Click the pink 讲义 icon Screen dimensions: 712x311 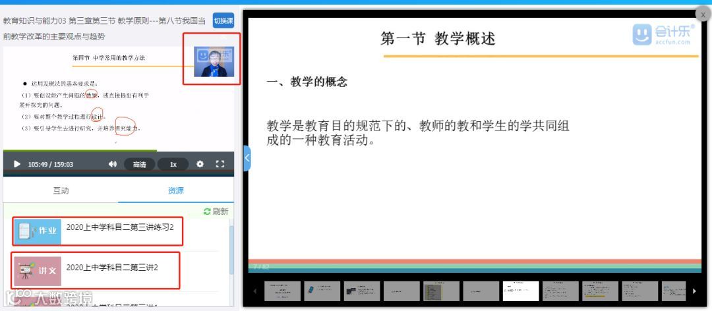coord(37,271)
